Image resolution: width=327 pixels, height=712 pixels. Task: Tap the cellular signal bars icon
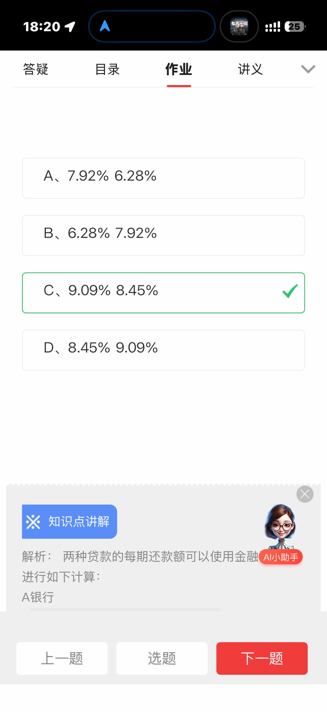[272, 27]
